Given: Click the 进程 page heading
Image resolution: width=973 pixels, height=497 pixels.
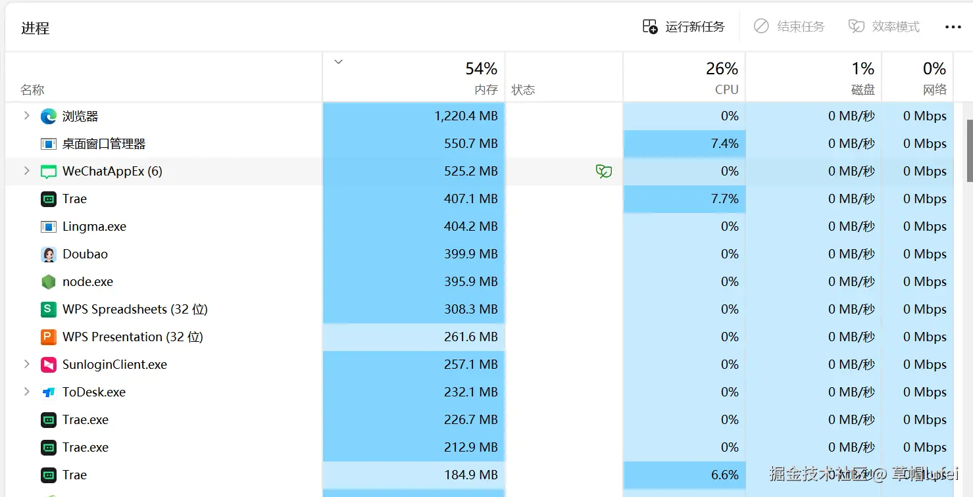Looking at the screenshot, I should (x=36, y=28).
